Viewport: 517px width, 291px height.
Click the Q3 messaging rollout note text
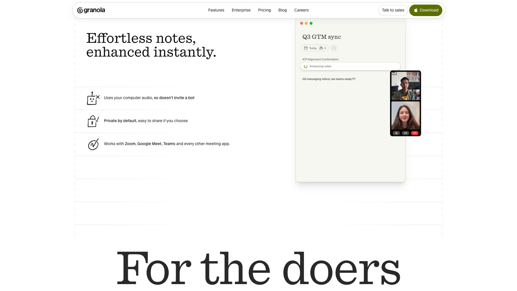tap(329, 79)
